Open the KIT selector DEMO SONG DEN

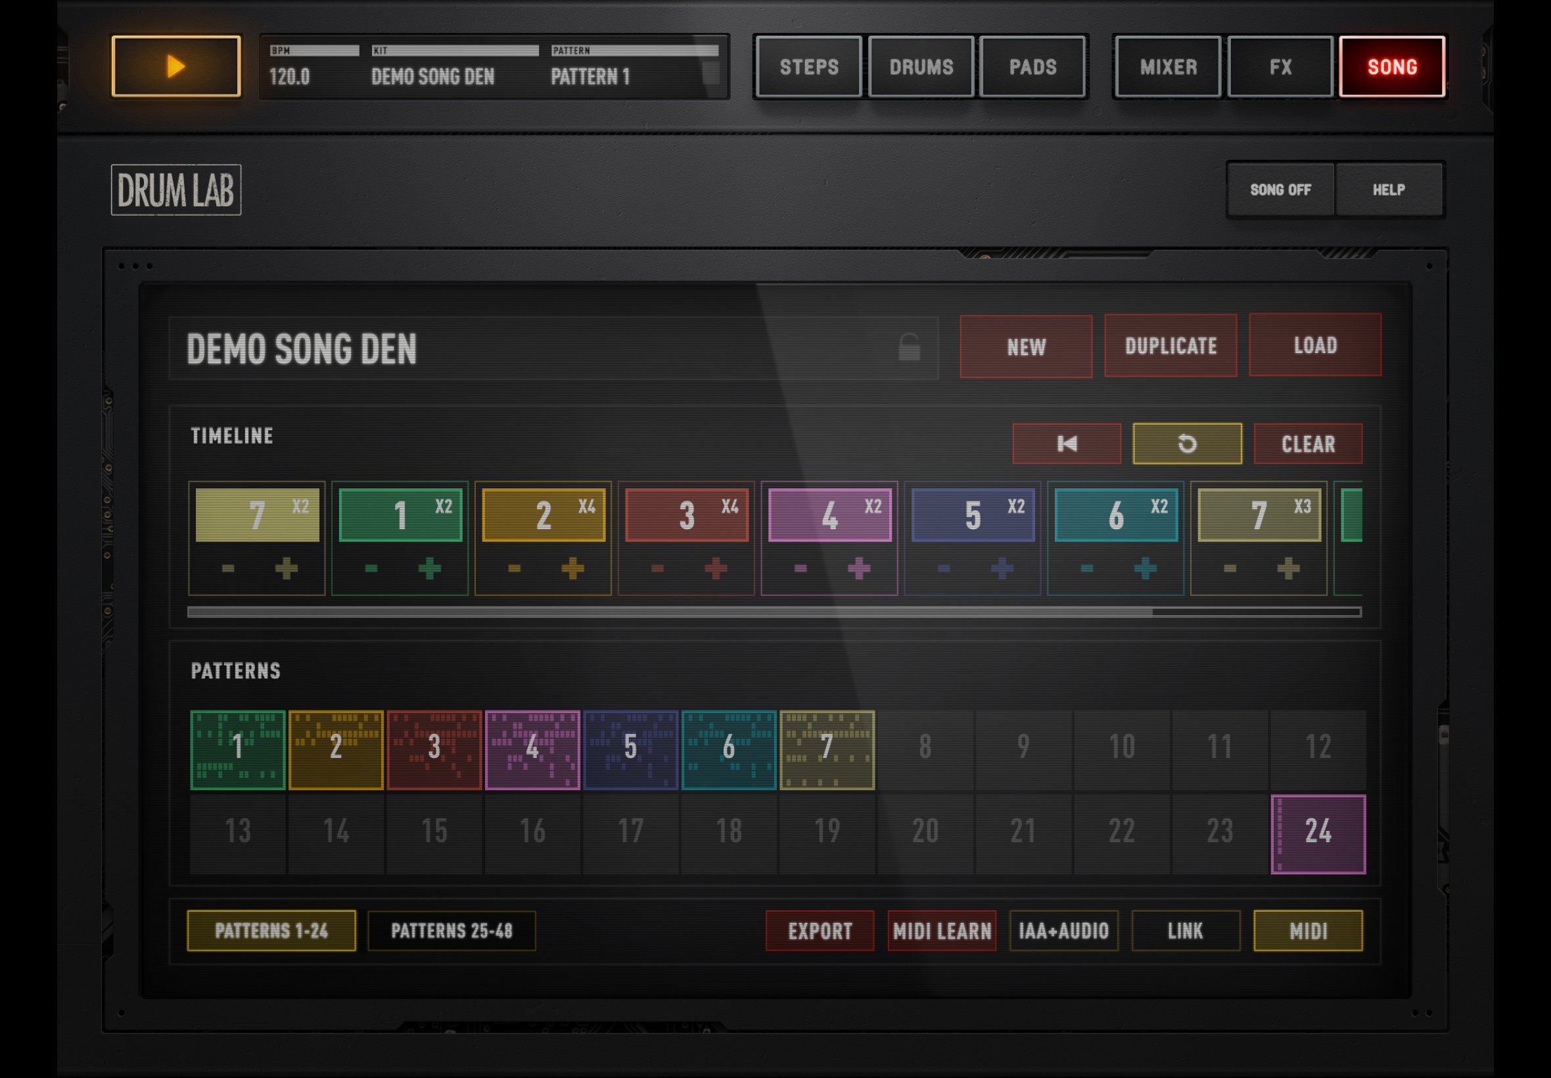pos(453,68)
